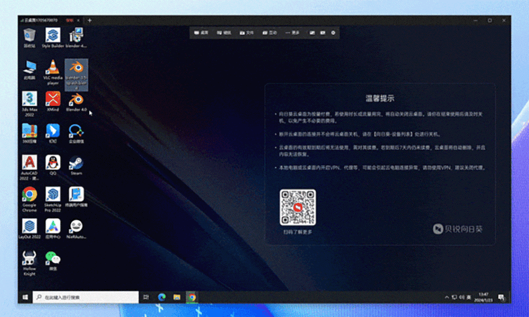Image resolution: width=529 pixels, height=317 pixels.
Task: Open the WeChat desktop shortcut
Action: pos(53,261)
